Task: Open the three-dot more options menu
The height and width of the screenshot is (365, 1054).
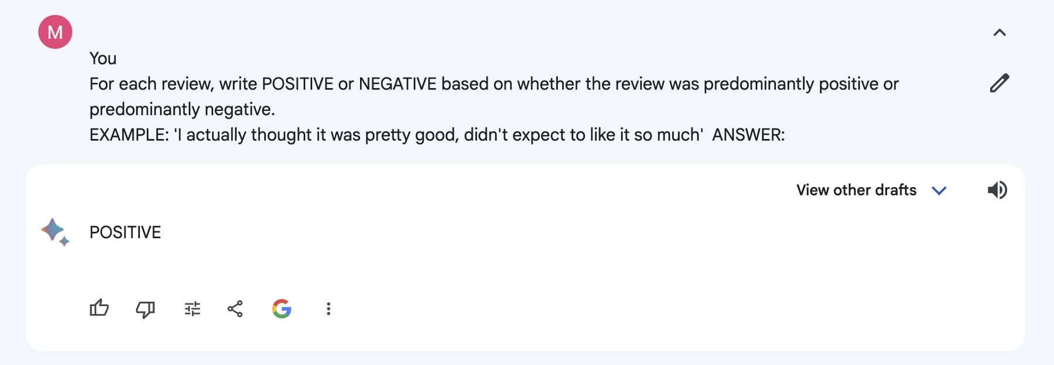Action: pos(328,309)
